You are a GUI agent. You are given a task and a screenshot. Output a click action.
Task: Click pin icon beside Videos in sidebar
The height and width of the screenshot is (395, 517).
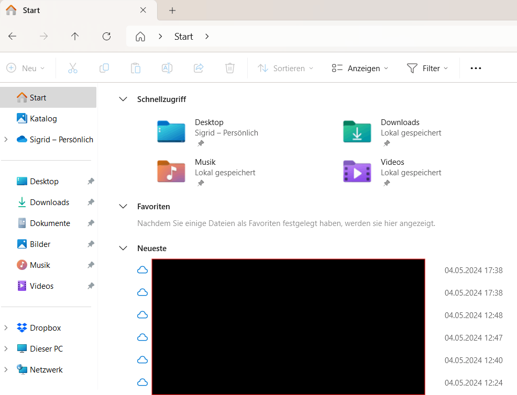click(91, 286)
